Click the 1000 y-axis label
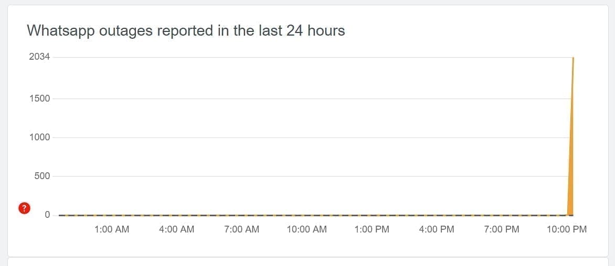 [39, 137]
